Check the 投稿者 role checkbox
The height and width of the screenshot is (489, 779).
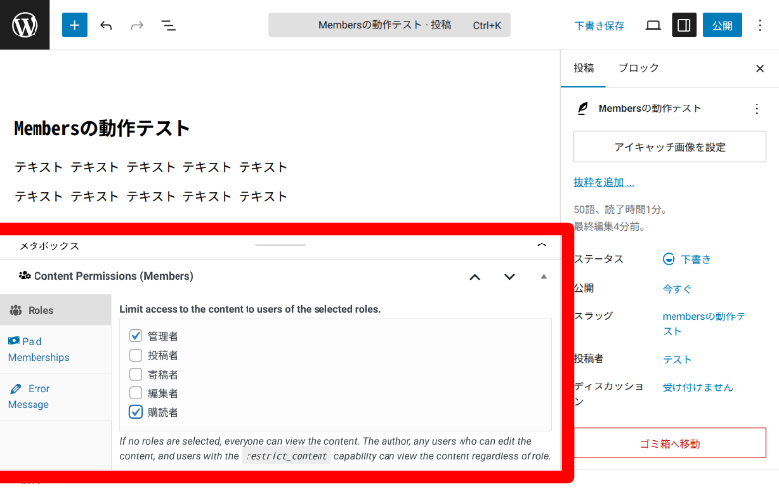click(x=136, y=355)
